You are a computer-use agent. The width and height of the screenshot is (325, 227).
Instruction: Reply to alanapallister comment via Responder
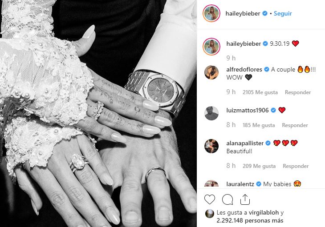click(x=296, y=166)
